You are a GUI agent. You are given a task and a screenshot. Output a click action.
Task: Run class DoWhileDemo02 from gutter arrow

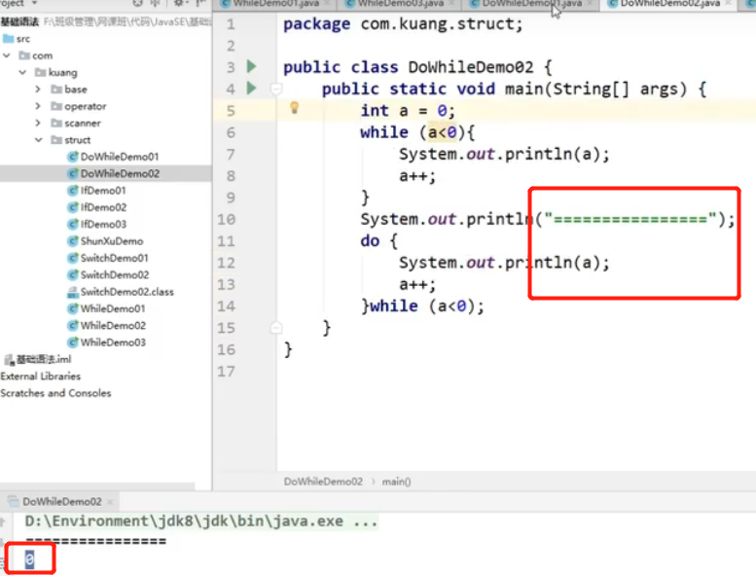point(251,66)
